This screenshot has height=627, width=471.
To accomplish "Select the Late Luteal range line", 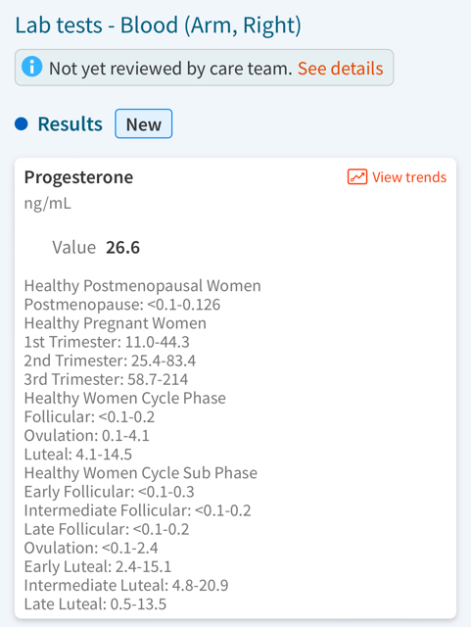I will point(95,604).
